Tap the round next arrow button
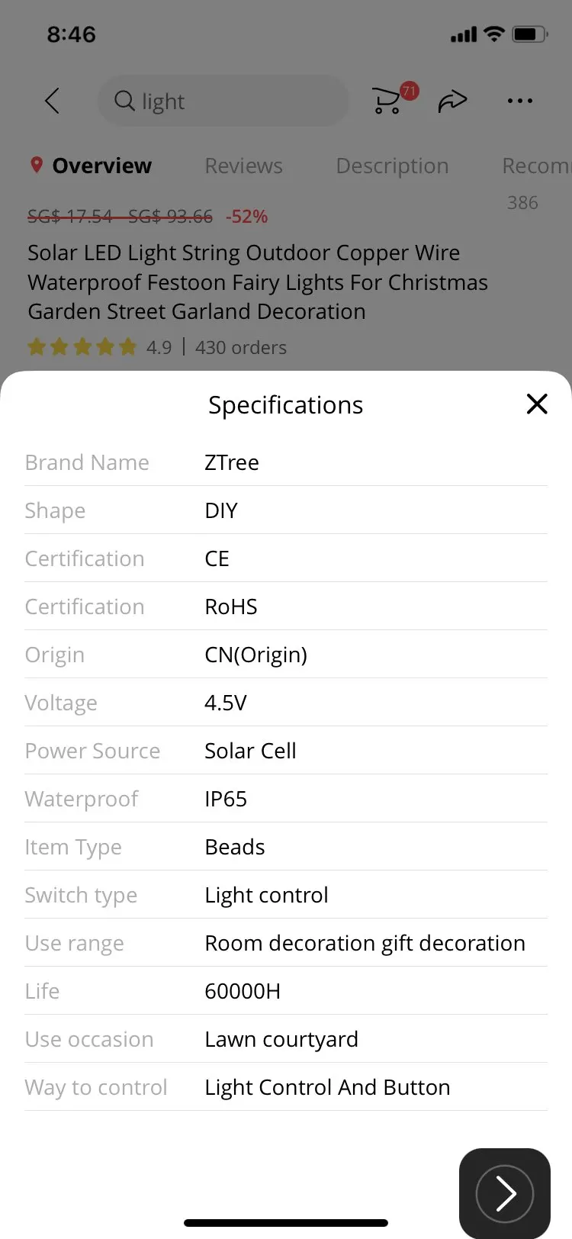The width and height of the screenshot is (572, 1239). [504, 1193]
